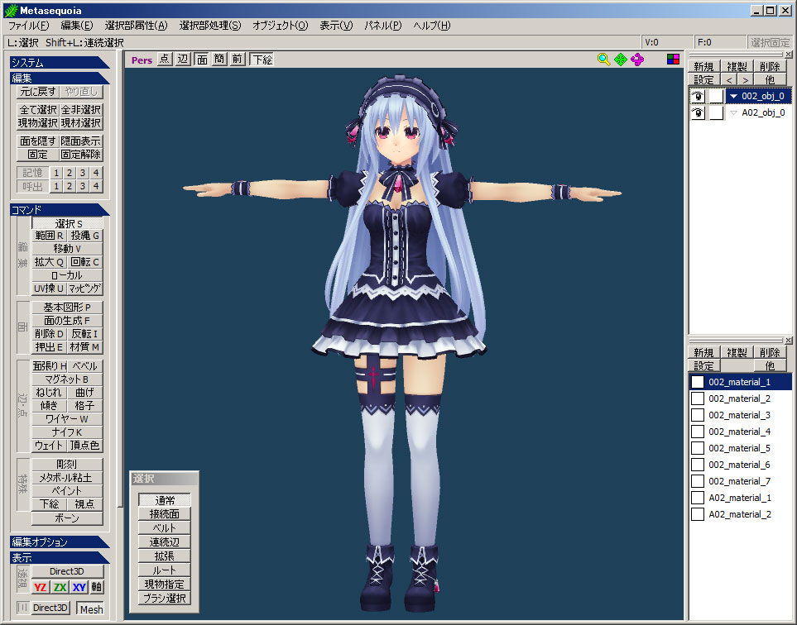Select the ペイント paint command
This screenshot has height=625, width=797.
pos(67,491)
